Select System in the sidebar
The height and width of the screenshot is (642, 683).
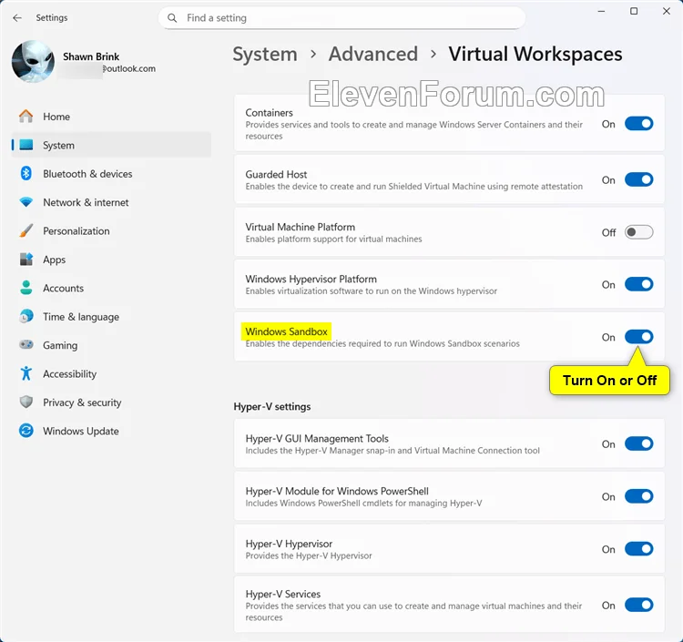(111, 145)
